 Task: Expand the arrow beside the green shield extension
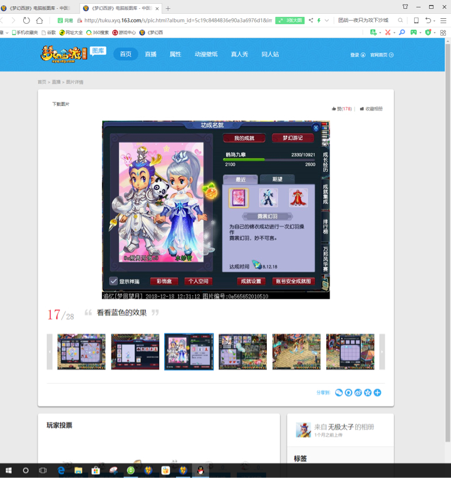[435, 33]
